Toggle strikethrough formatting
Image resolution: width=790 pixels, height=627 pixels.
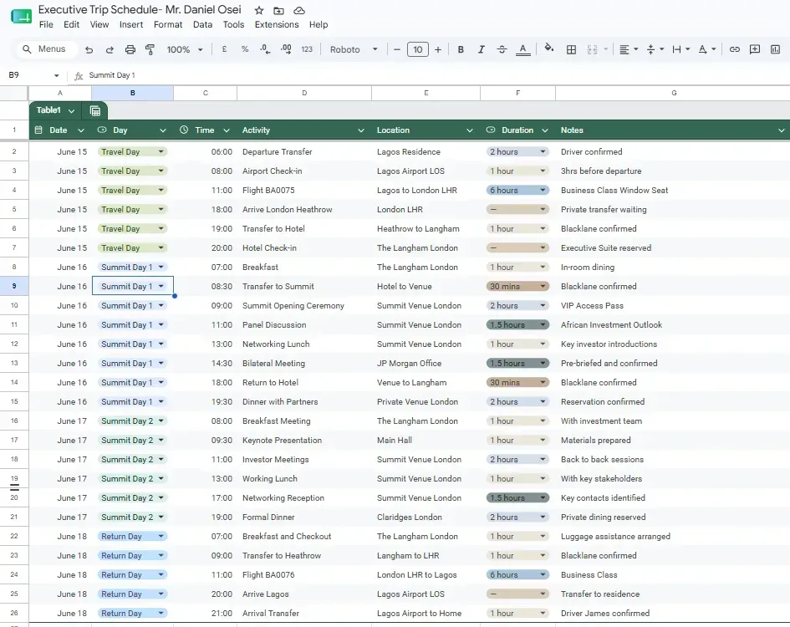502,49
